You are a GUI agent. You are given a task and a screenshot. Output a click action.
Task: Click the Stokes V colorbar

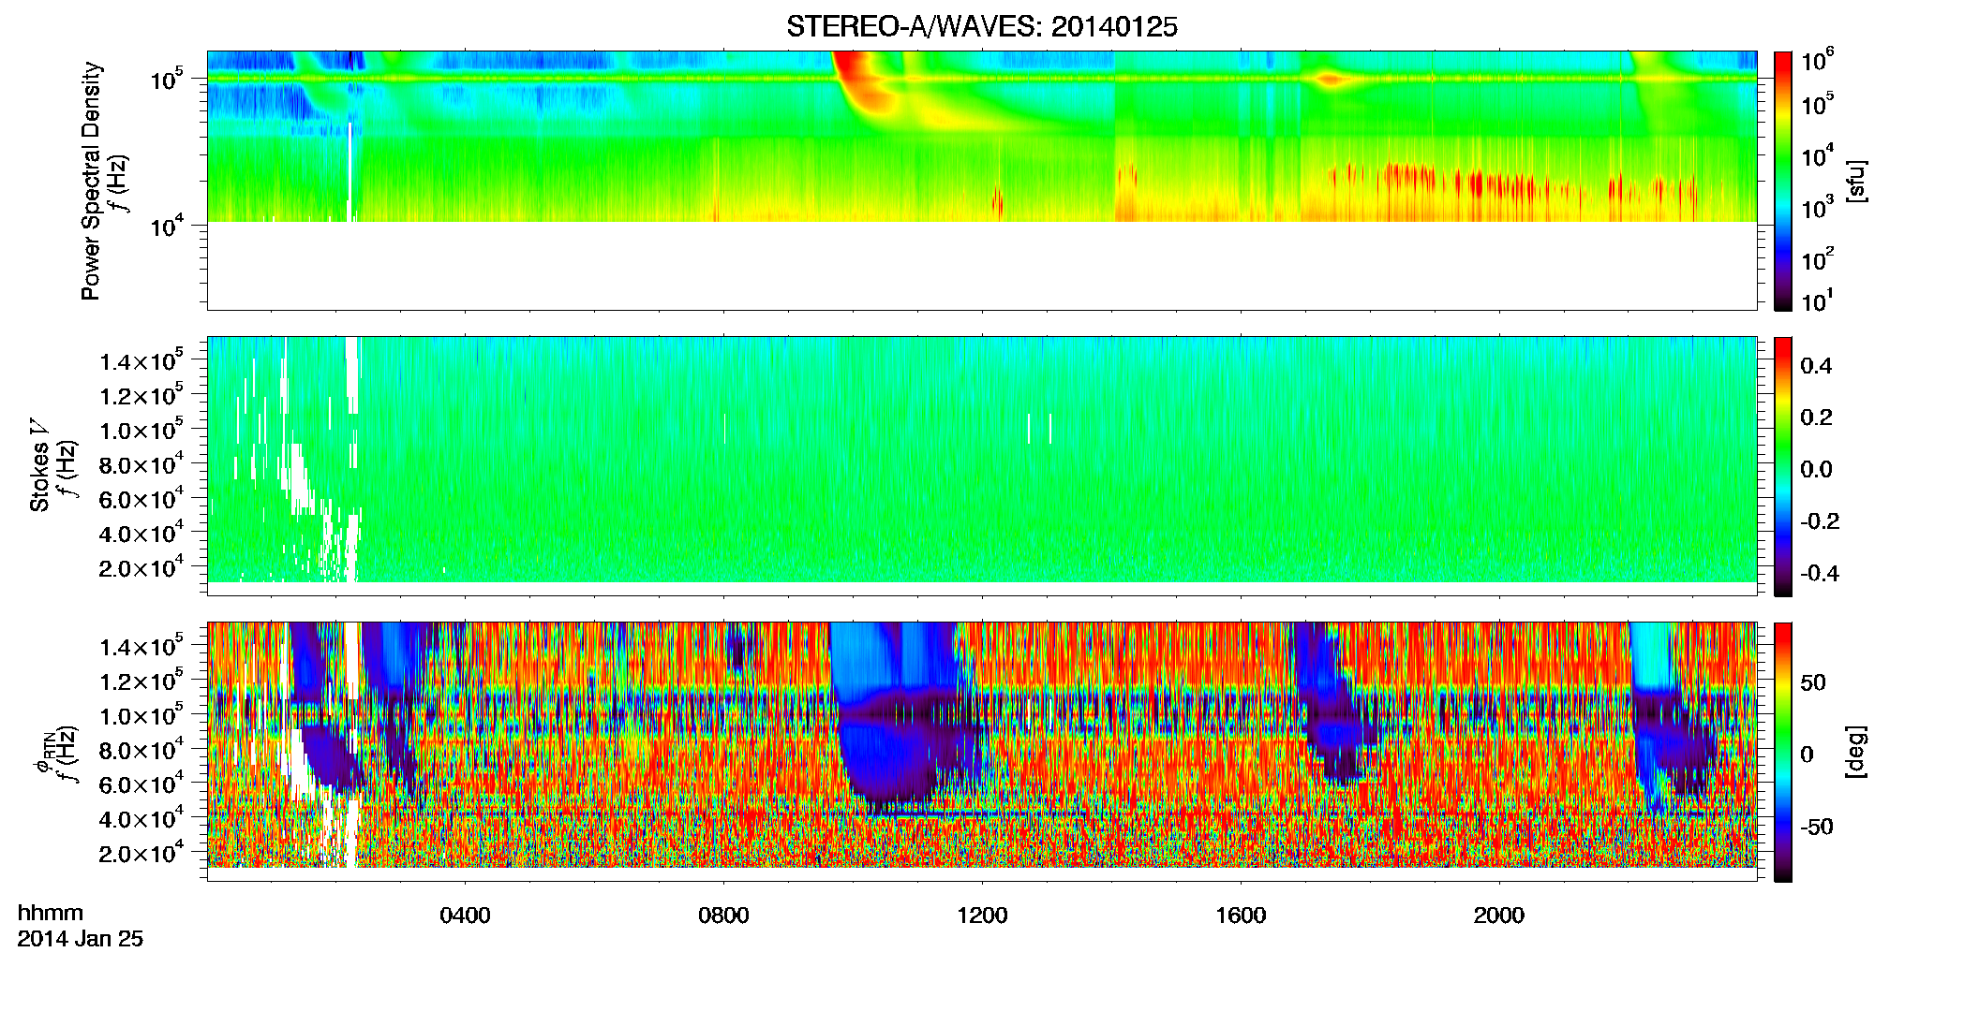[1783, 466]
